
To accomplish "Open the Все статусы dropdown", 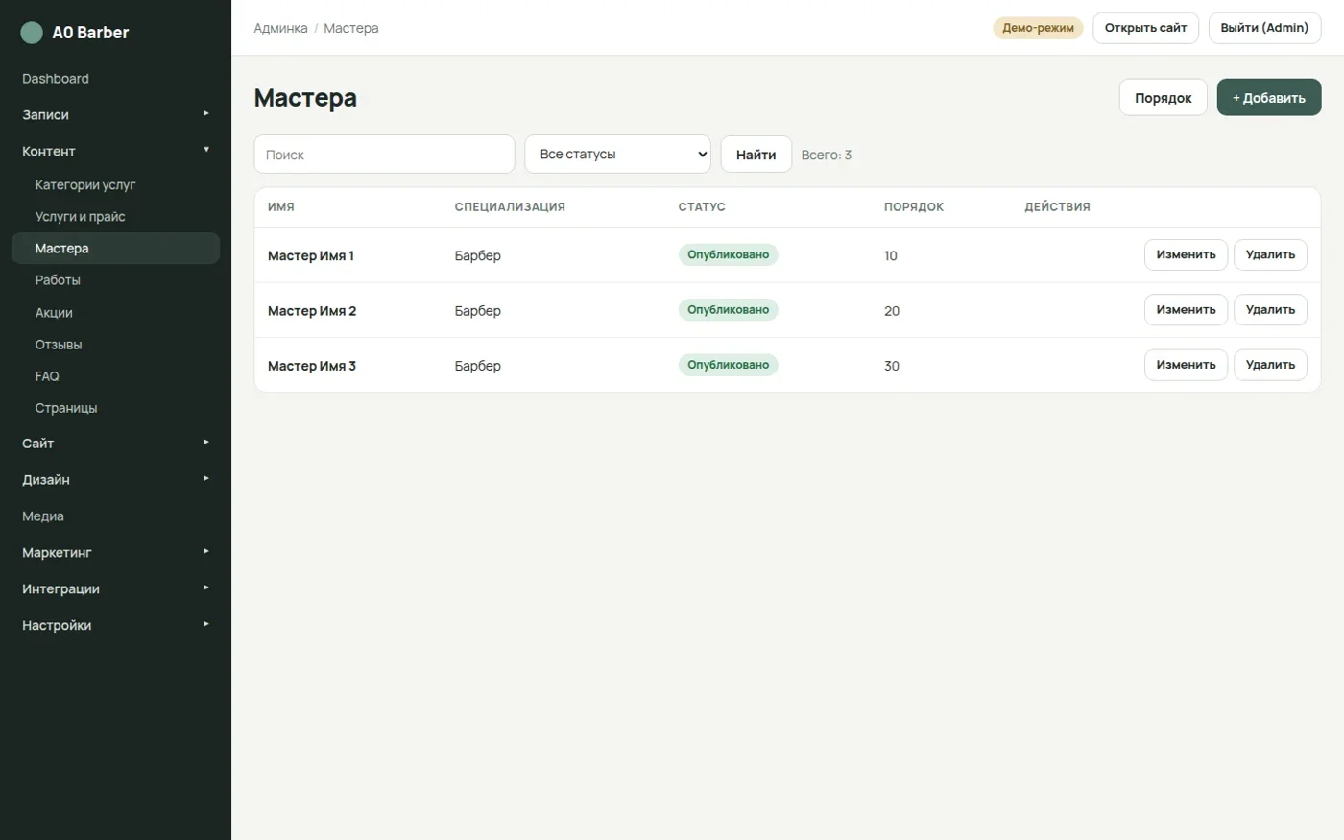I will coord(617,154).
